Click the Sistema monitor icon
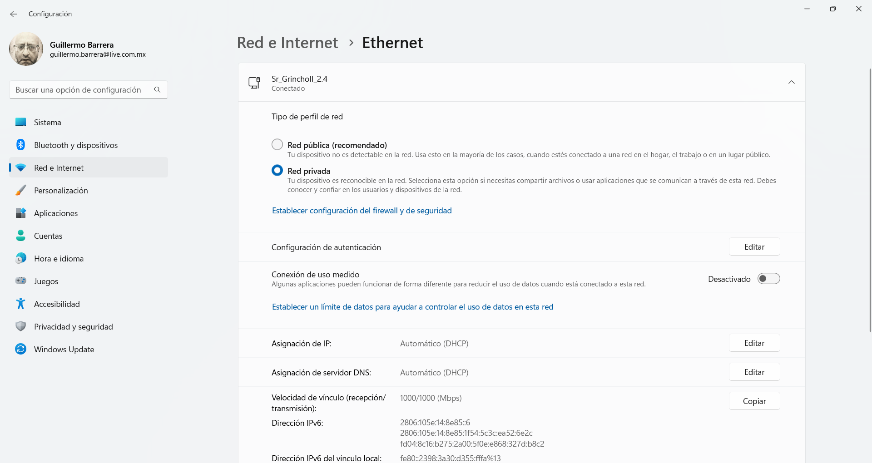Viewport: 872px width, 463px height. (21, 122)
